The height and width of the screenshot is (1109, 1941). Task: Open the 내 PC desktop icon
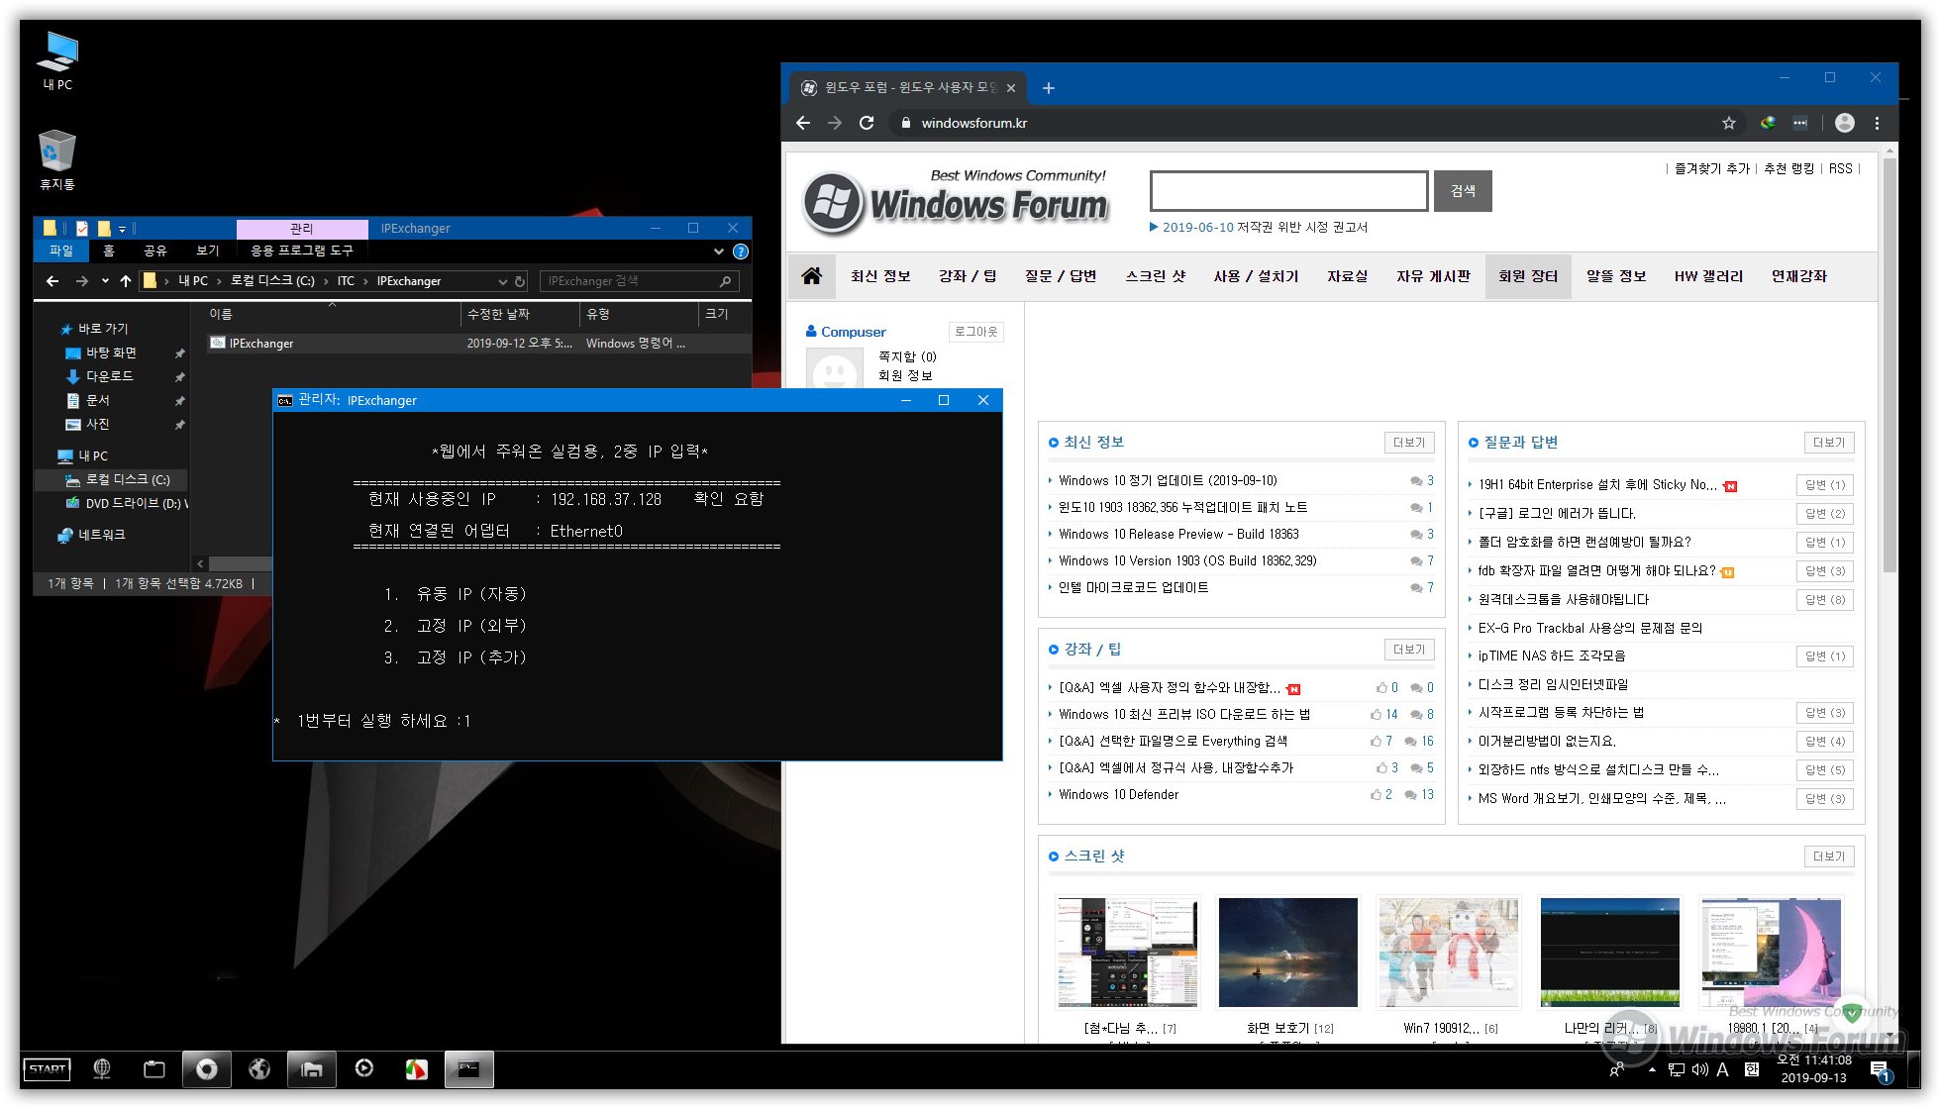pyautogui.click(x=57, y=60)
